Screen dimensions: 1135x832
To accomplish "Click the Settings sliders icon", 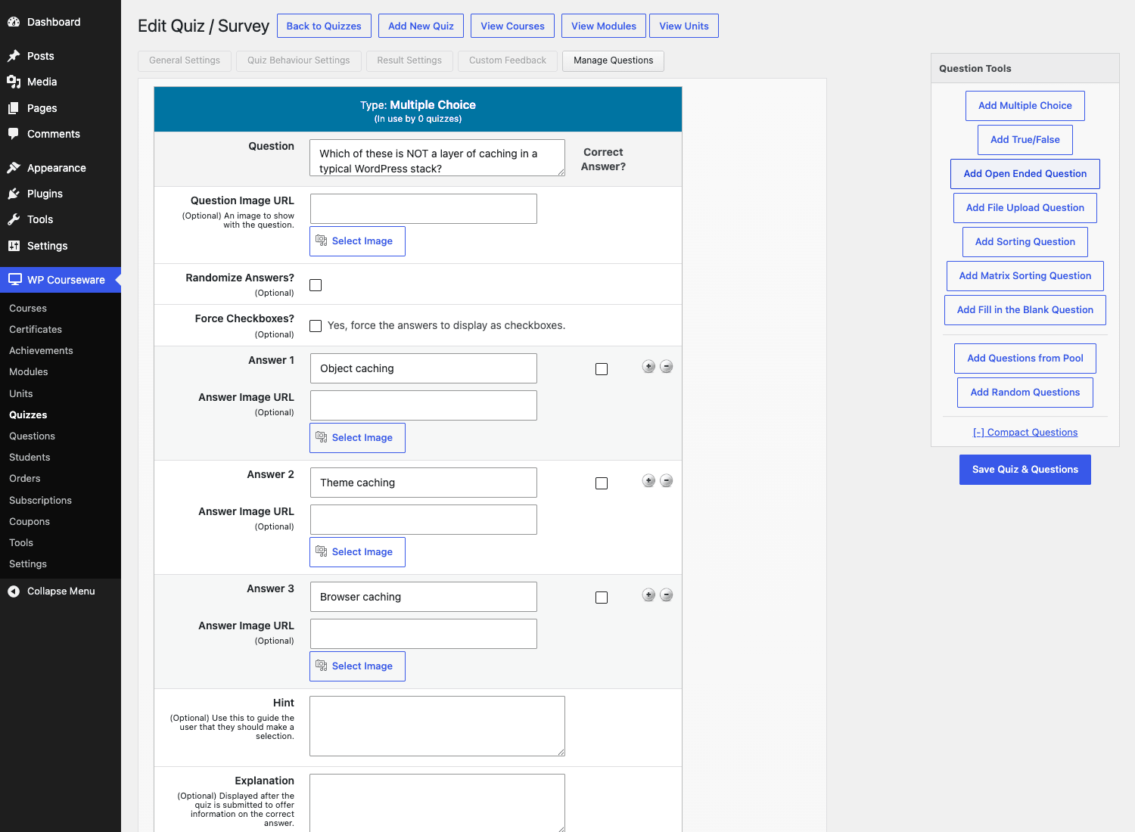I will [14, 246].
